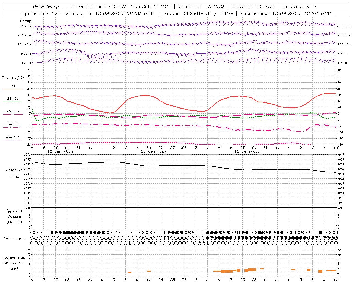Click the "(мм/1ч.)" precipitation unit label
This screenshot has height=282, width=352.
(x=14, y=222)
